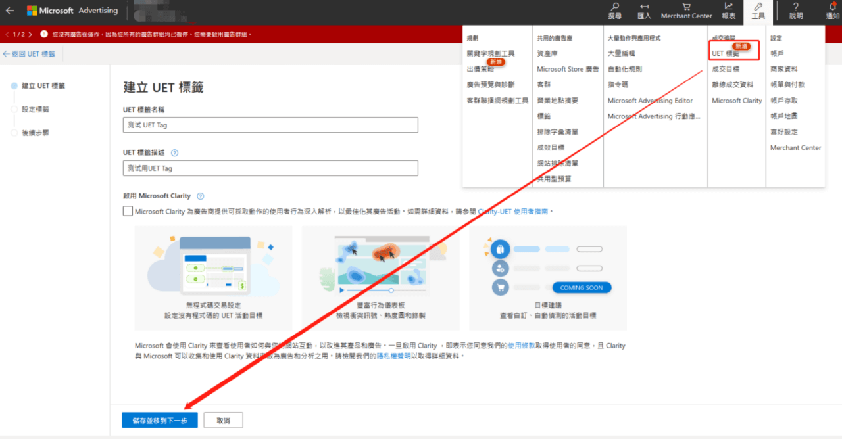Open the 說明 help question mark
The image size is (842, 439).
point(796,11)
